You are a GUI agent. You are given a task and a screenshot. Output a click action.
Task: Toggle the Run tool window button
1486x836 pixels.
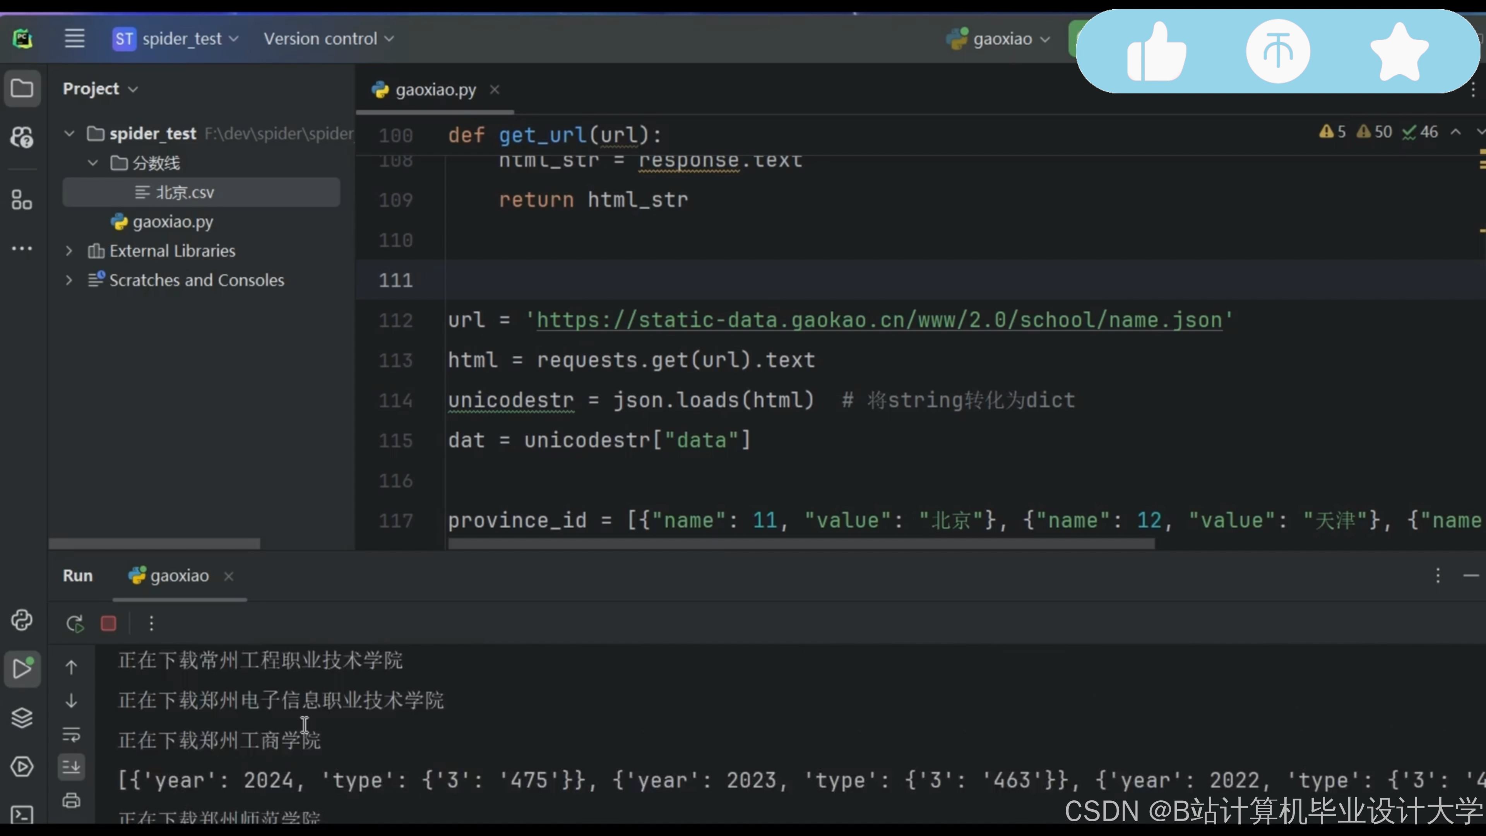pyautogui.click(x=22, y=669)
